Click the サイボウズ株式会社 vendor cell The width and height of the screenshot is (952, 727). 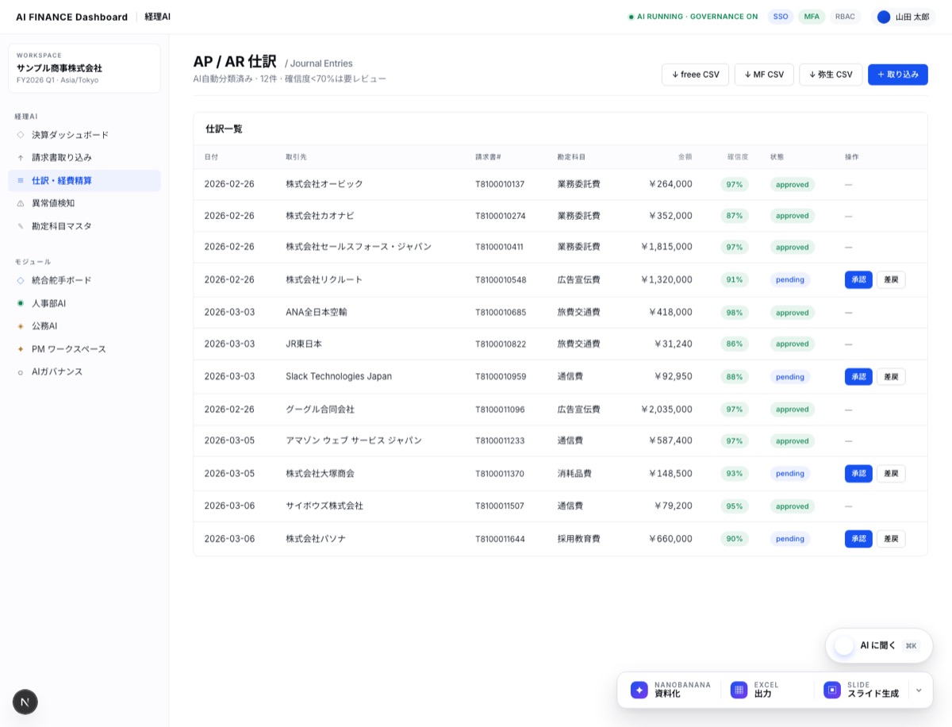click(x=324, y=506)
